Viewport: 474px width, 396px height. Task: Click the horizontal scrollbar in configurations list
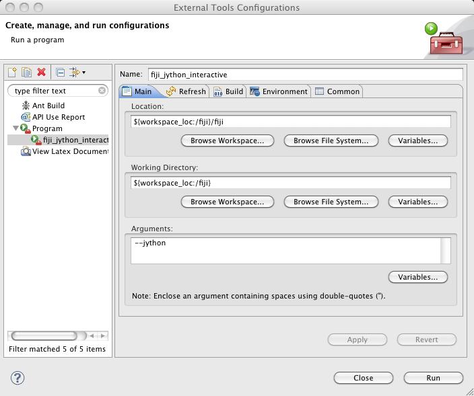click(x=47, y=335)
